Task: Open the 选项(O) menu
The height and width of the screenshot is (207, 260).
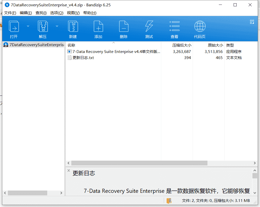Action: tap(57, 13)
